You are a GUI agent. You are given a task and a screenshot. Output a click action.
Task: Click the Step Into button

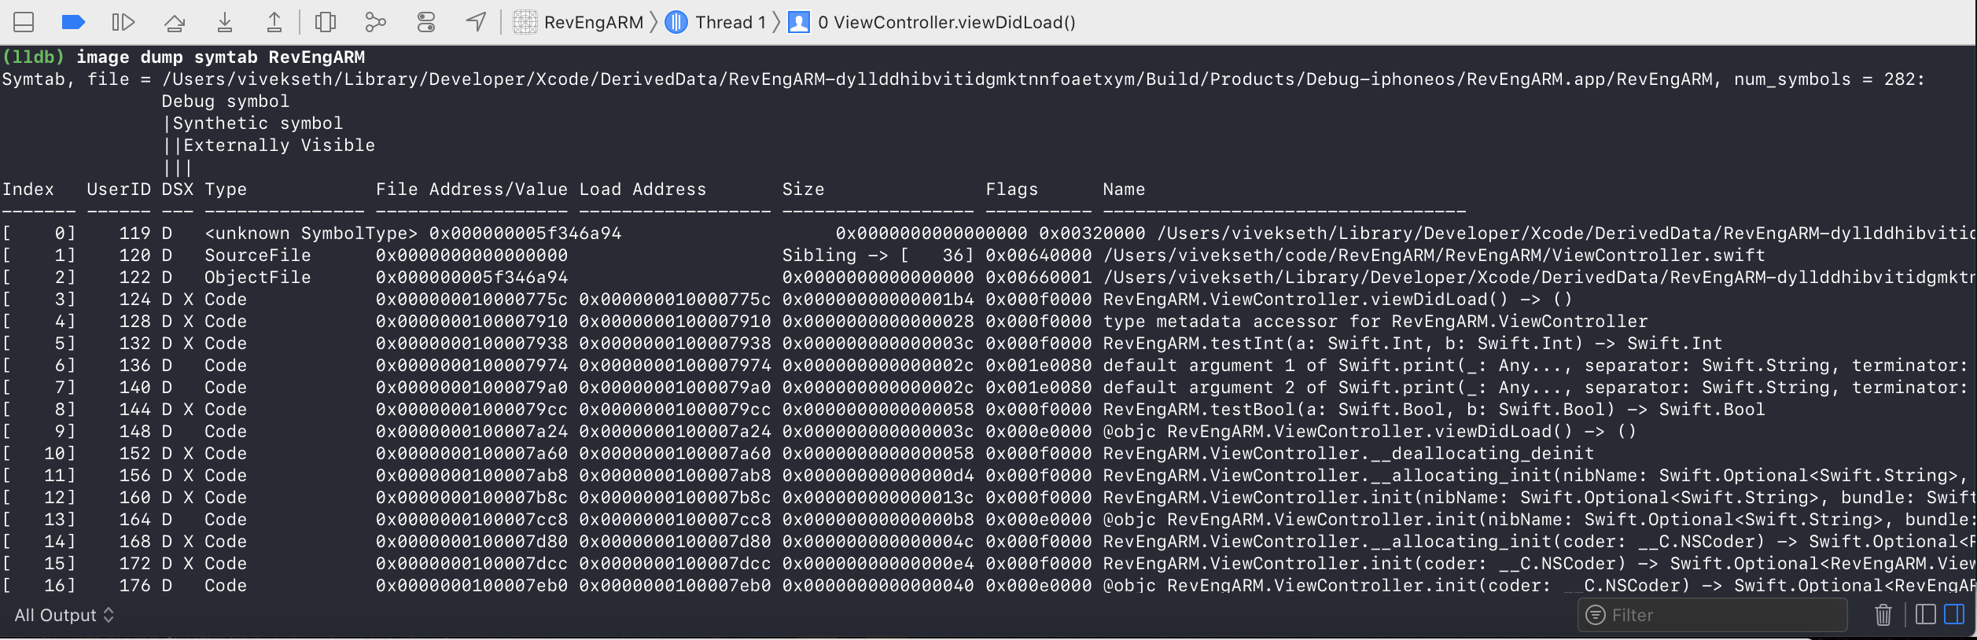tap(225, 22)
